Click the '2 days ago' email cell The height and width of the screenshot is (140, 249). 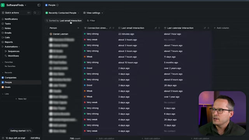124,68
